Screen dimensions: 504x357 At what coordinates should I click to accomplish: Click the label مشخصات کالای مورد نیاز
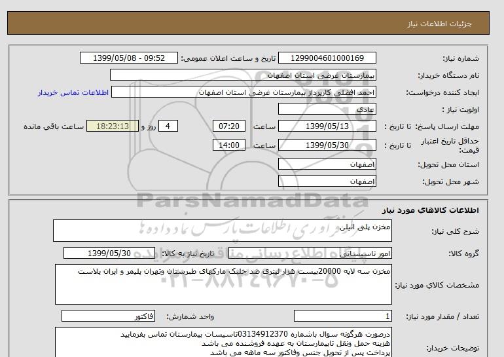click(x=437, y=285)
